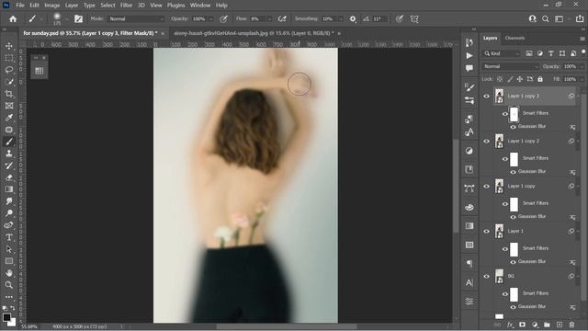This screenshot has height=331, width=588.
Task: Open Layers panel menu icon
Action: 582,39
